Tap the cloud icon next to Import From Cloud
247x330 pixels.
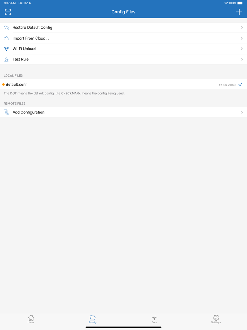tap(6, 38)
